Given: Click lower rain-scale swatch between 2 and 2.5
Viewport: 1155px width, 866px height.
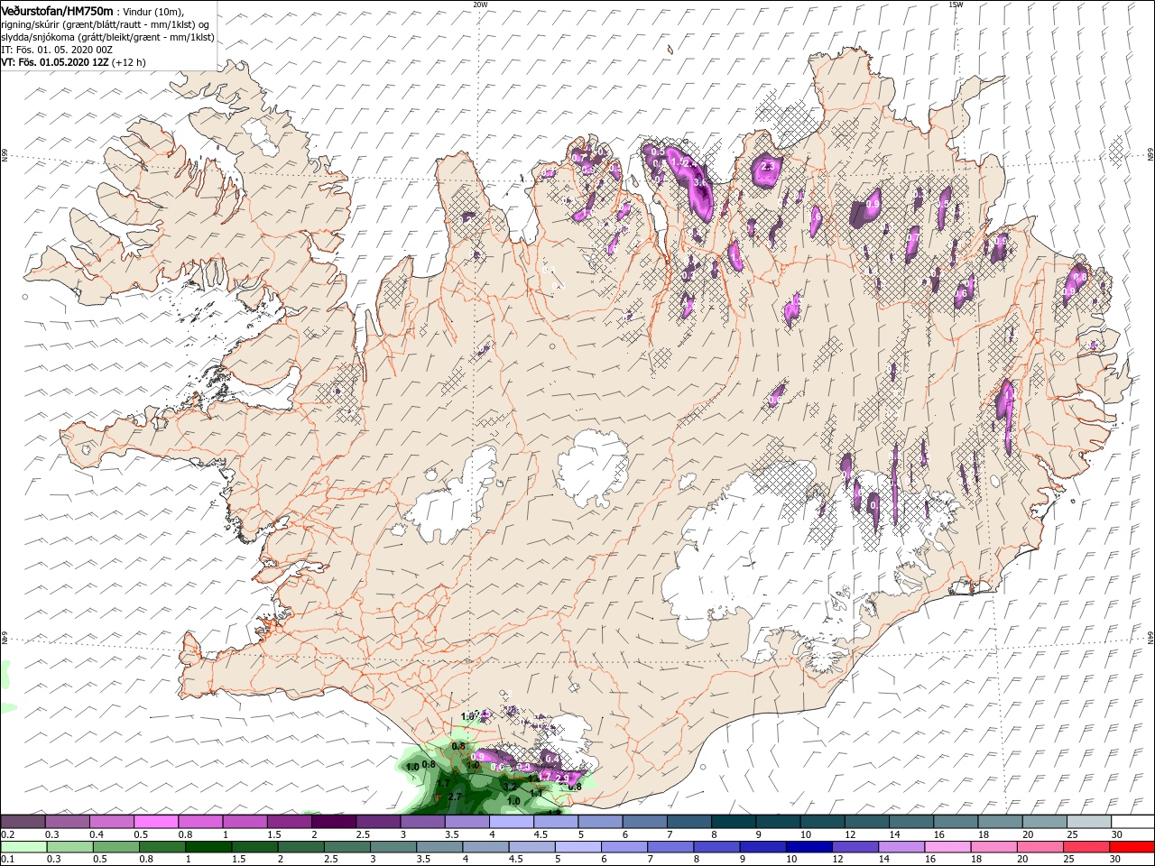Looking at the screenshot, I should [301, 847].
